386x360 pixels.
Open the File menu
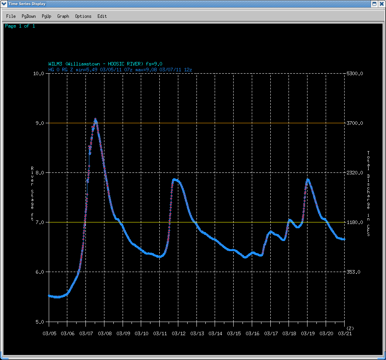point(11,16)
